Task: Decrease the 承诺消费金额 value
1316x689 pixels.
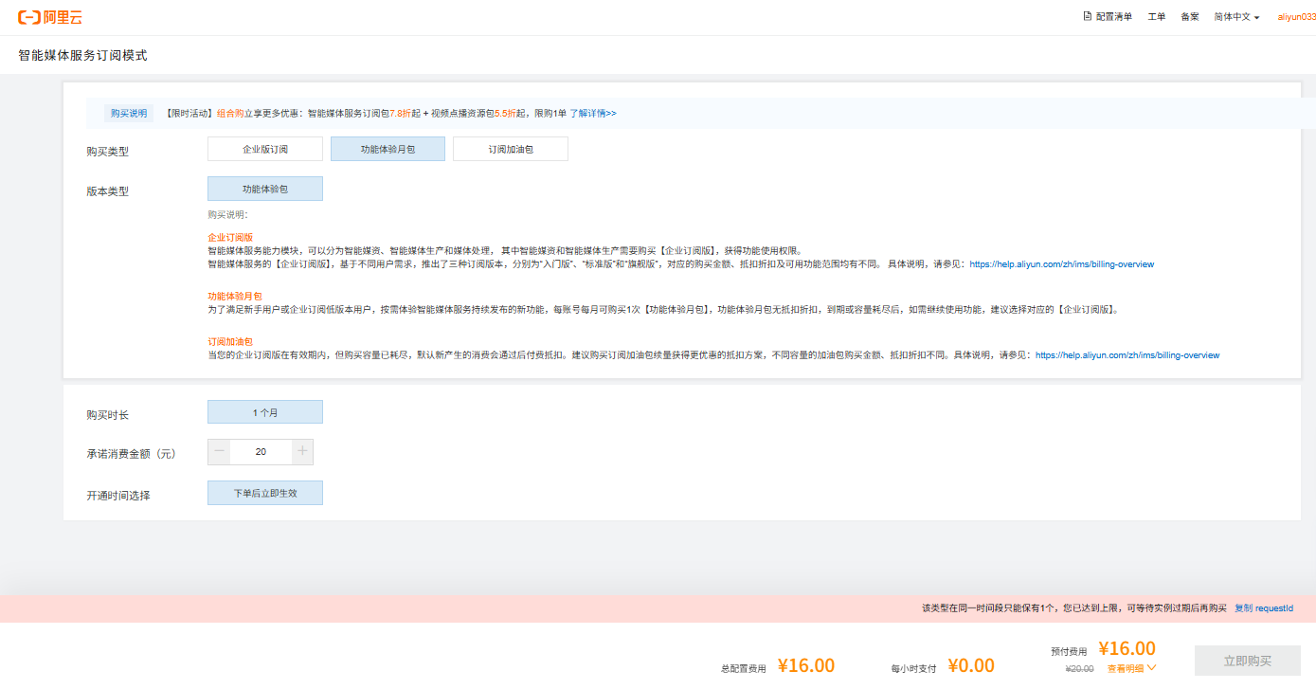Action: (x=219, y=452)
